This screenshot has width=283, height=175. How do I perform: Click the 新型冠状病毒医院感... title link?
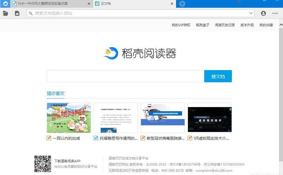pyautogui.click(x=166, y=138)
